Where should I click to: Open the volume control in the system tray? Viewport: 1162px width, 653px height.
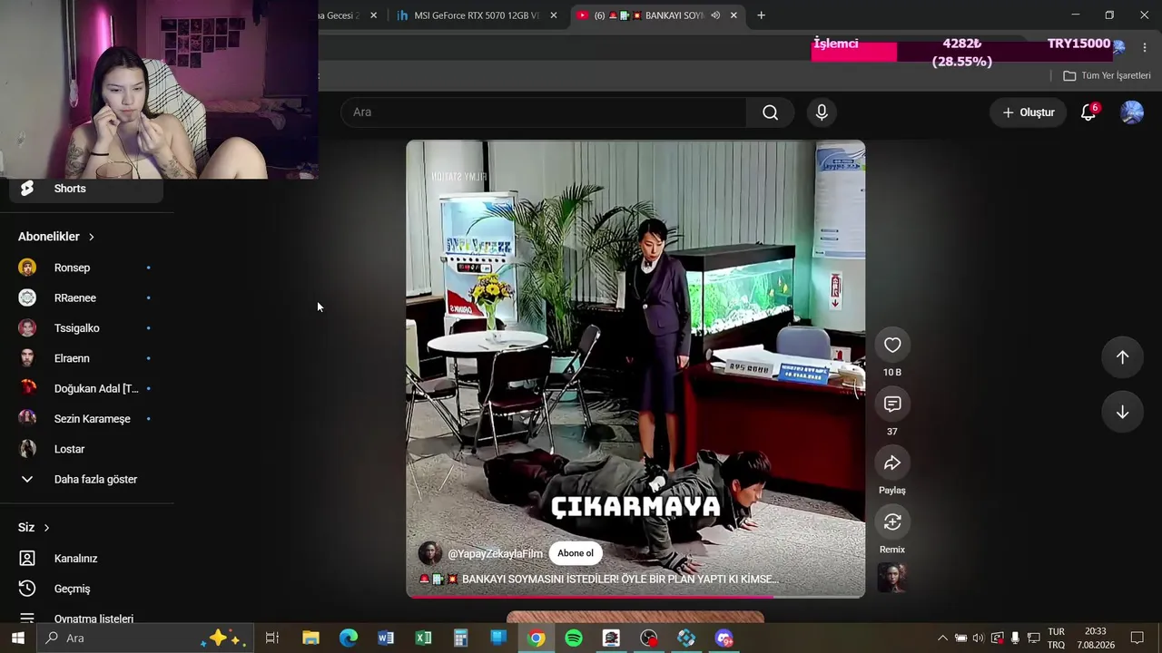click(978, 638)
